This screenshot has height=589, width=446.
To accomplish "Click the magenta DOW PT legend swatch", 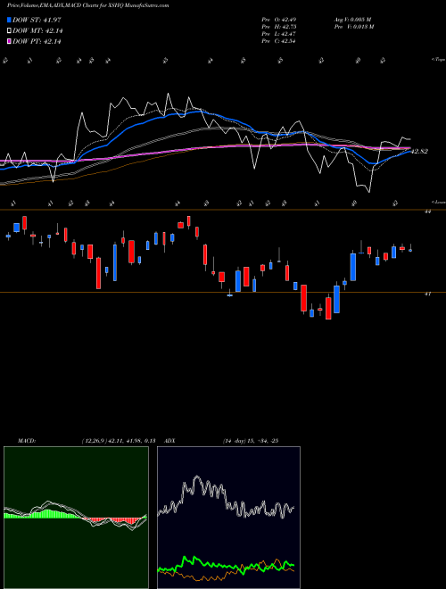I will tap(10, 41).
